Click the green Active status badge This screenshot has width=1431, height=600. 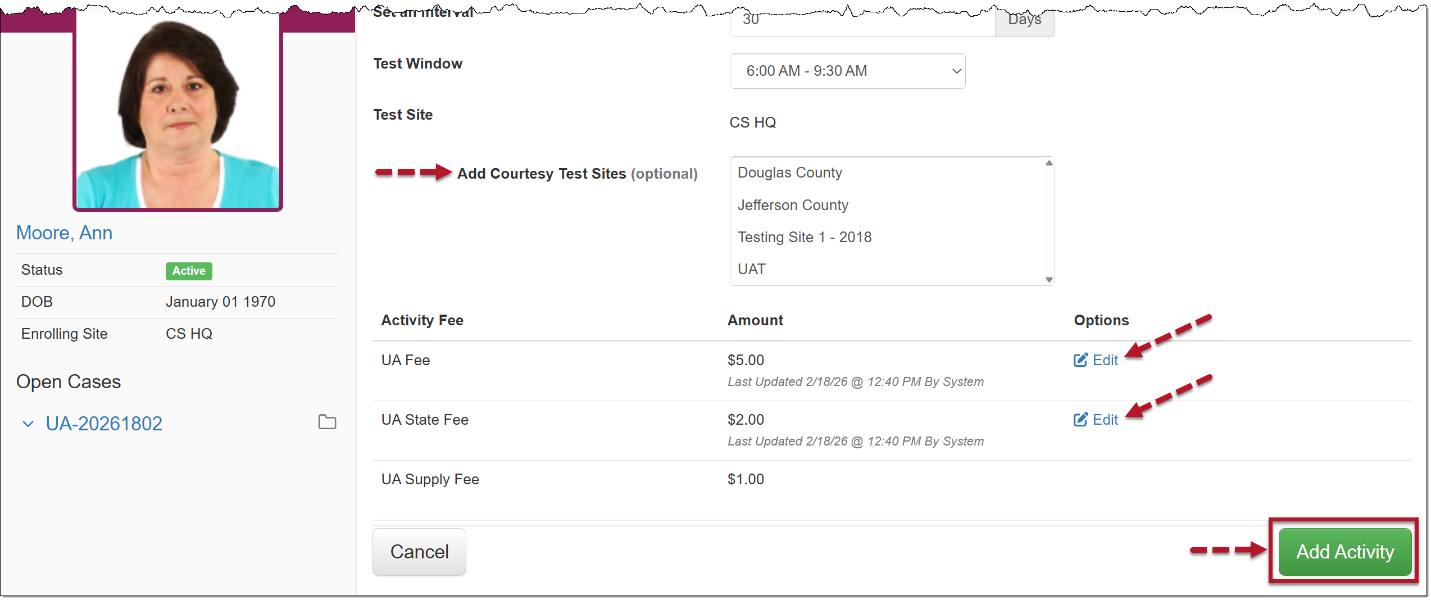point(189,271)
